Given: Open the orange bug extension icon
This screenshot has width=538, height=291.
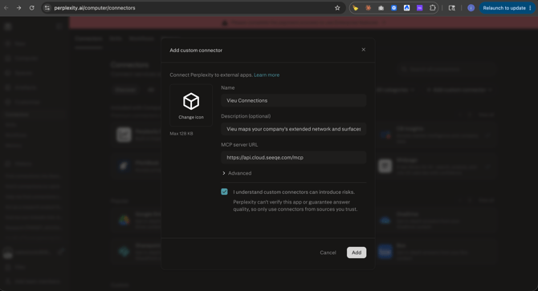Looking at the screenshot, I should [x=368, y=8].
